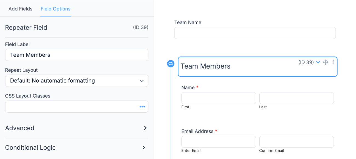Screen dimensions: 356x159
Task: Switch to the Add Fields tab
Action: [x=20, y=9]
